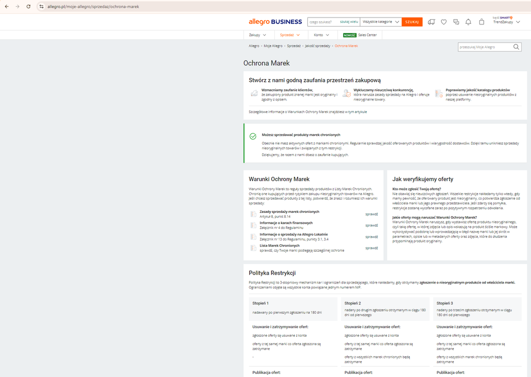Click the magnifier icon in Moje Allegro search
The image size is (531, 377).
pos(516,47)
